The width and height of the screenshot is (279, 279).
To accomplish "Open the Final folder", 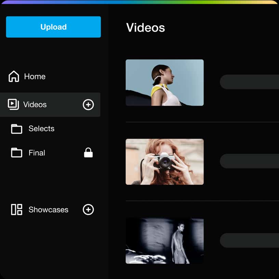I will click(28, 153).
